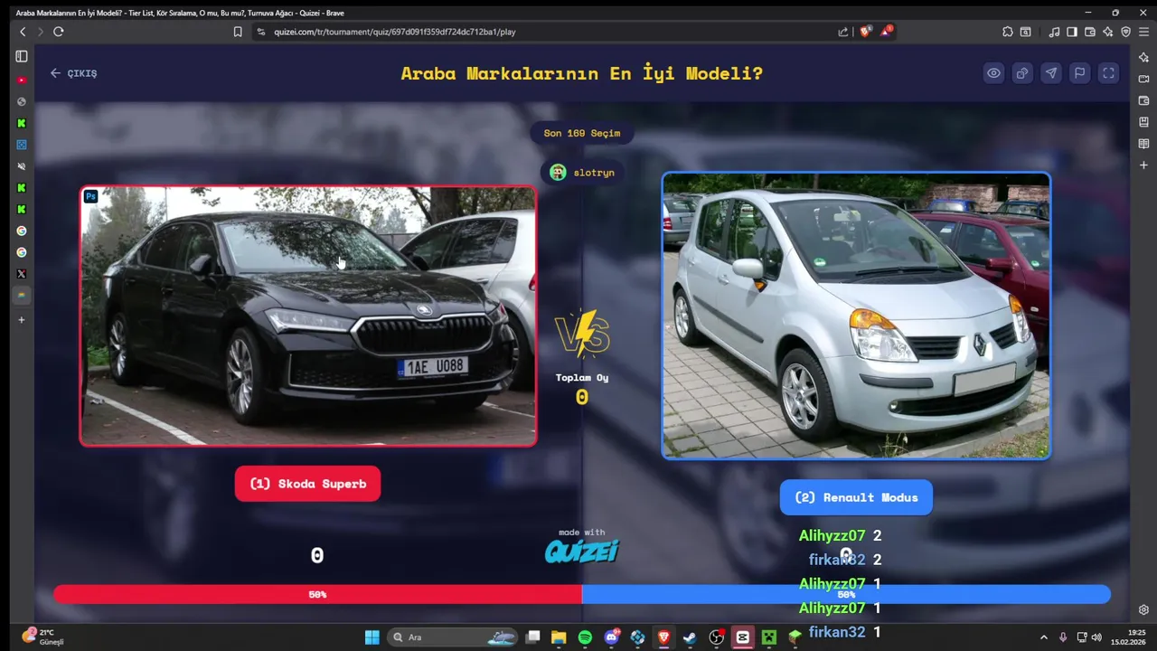Toggle fullscreen mode icon in quiz header
This screenshot has height=651, width=1157.
[1108, 73]
